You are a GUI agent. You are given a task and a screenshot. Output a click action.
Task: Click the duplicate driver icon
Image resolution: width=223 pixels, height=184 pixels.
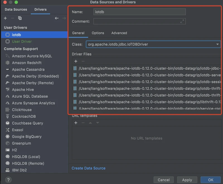pos(20,18)
